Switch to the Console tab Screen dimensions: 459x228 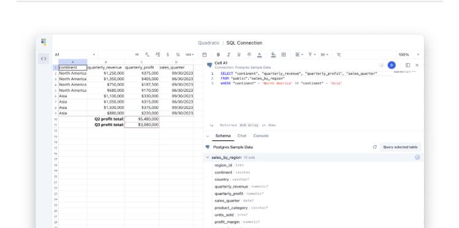pyautogui.click(x=261, y=136)
